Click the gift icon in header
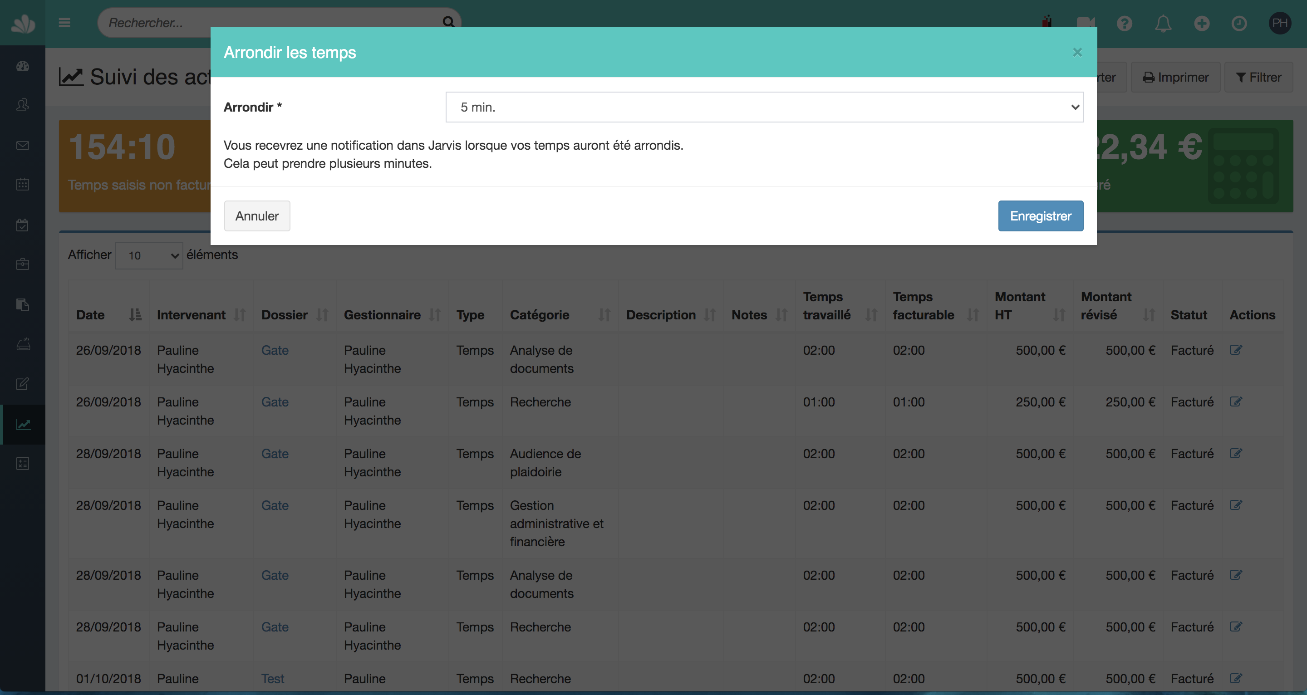1307x695 pixels. [x=1047, y=21]
